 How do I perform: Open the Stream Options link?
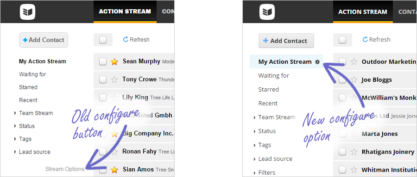click(x=65, y=169)
